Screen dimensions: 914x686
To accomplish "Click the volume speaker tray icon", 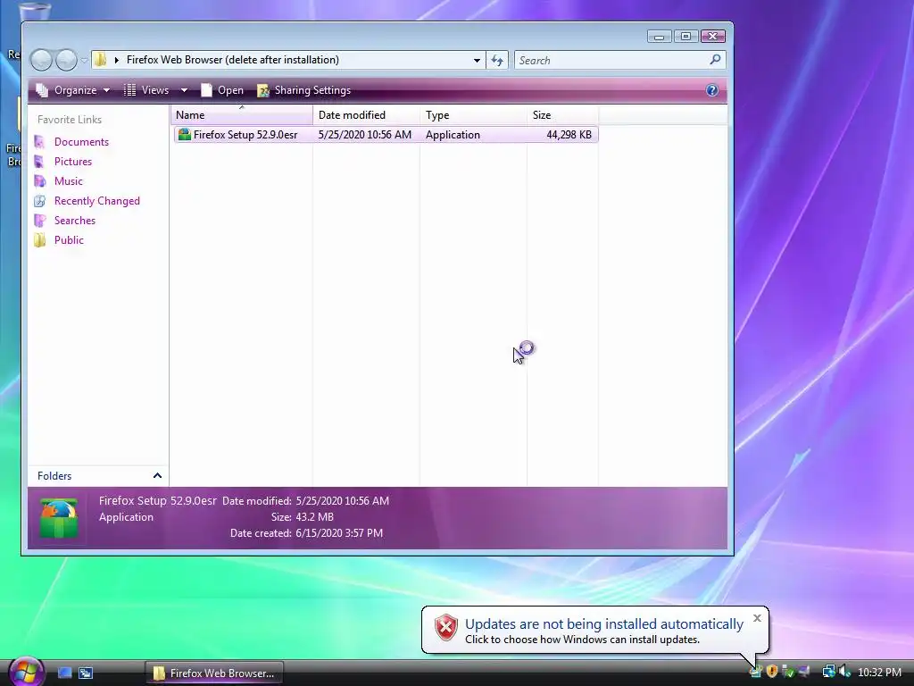I will (x=845, y=672).
